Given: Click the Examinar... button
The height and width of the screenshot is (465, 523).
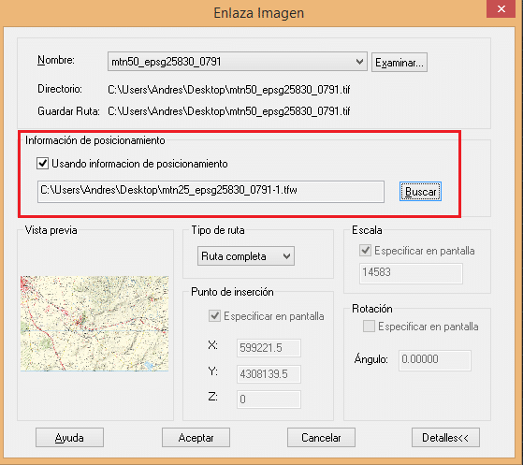Looking at the screenshot, I should point(400,63).
